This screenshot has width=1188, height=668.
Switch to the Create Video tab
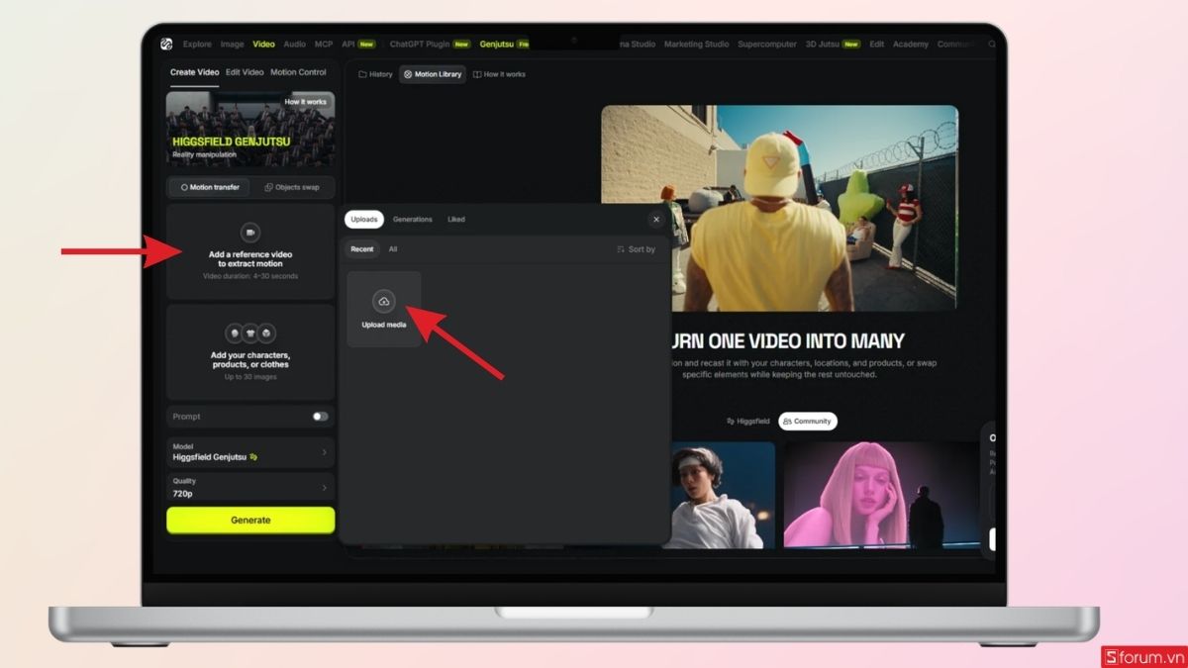[194, 72]
